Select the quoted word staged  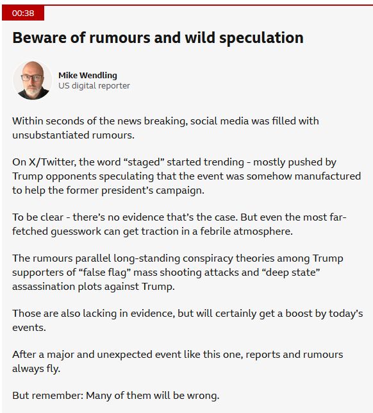[x=145, y=162]
